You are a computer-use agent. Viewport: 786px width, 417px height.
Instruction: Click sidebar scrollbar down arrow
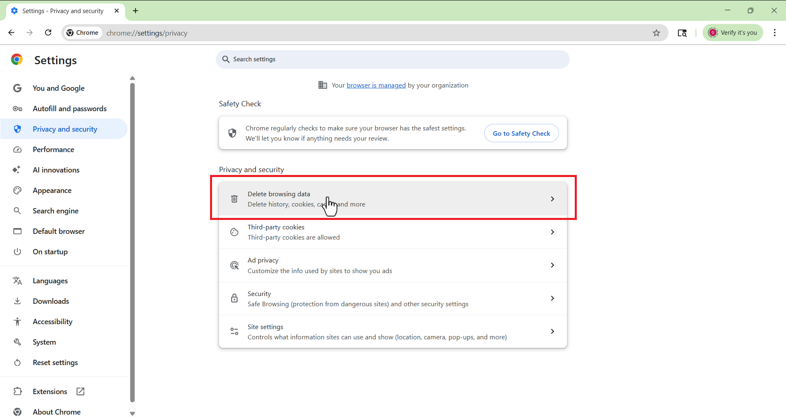(132, 414)
